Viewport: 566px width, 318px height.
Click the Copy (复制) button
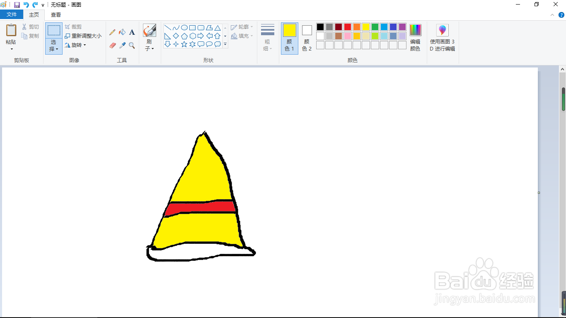[30, 36]
